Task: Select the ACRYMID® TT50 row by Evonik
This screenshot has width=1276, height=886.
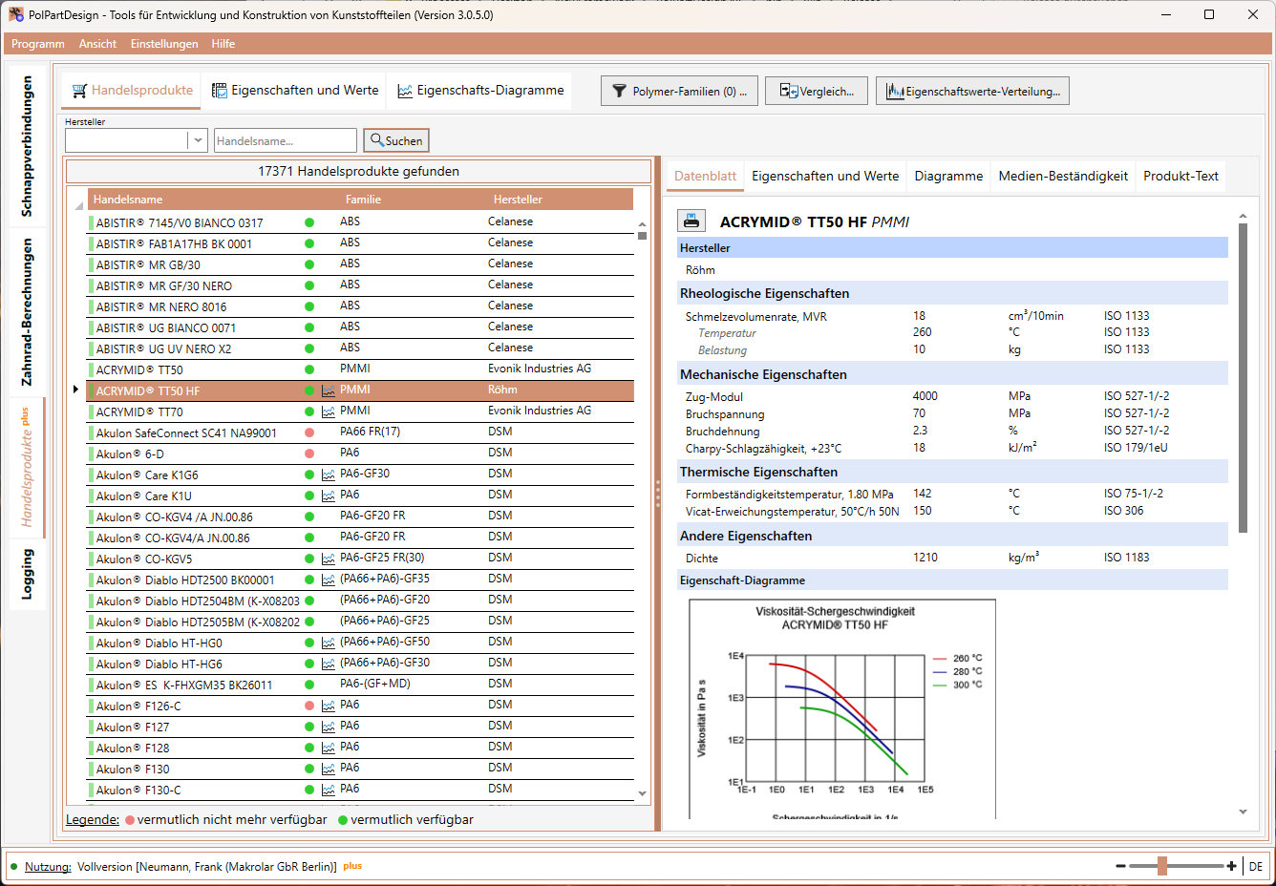Action: 360,369
